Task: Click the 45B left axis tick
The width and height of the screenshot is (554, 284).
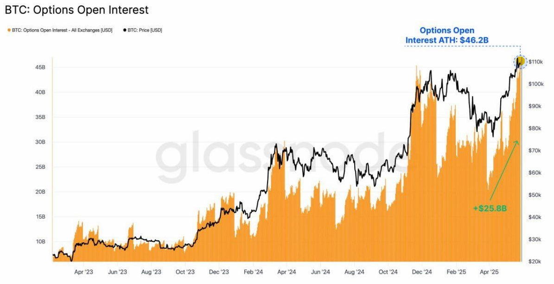Action: (41, 67)
